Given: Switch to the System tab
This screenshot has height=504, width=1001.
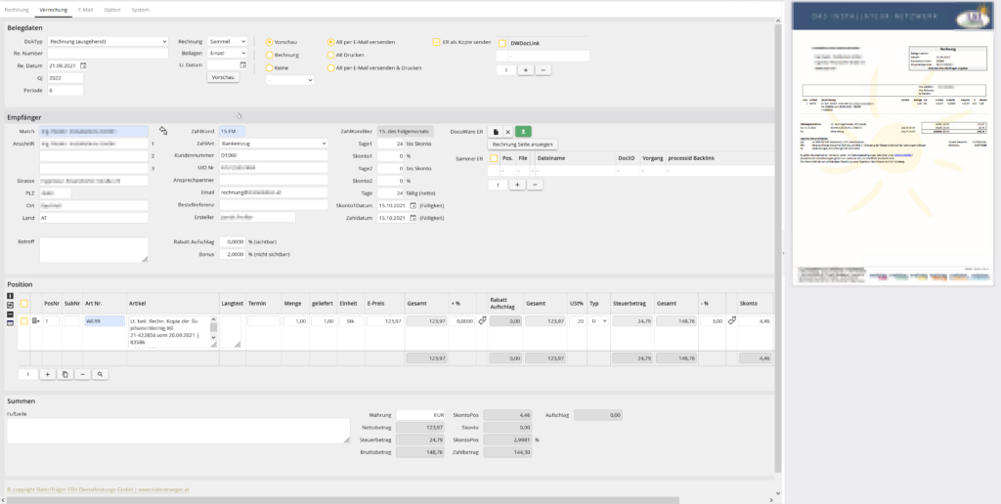Looking at the screenshot, I should [141, 10].
